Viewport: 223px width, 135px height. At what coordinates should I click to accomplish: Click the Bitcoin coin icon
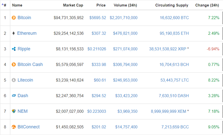14,18
